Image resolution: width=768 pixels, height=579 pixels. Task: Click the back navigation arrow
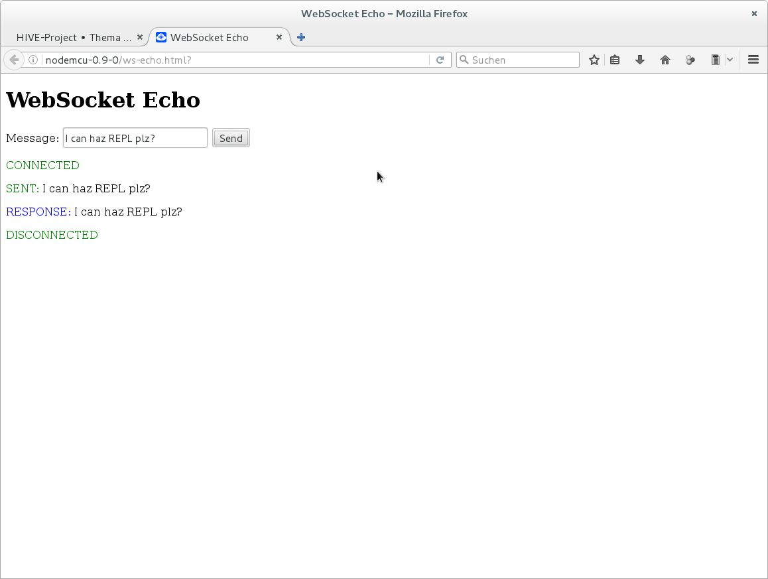click(x=13, y=60)
